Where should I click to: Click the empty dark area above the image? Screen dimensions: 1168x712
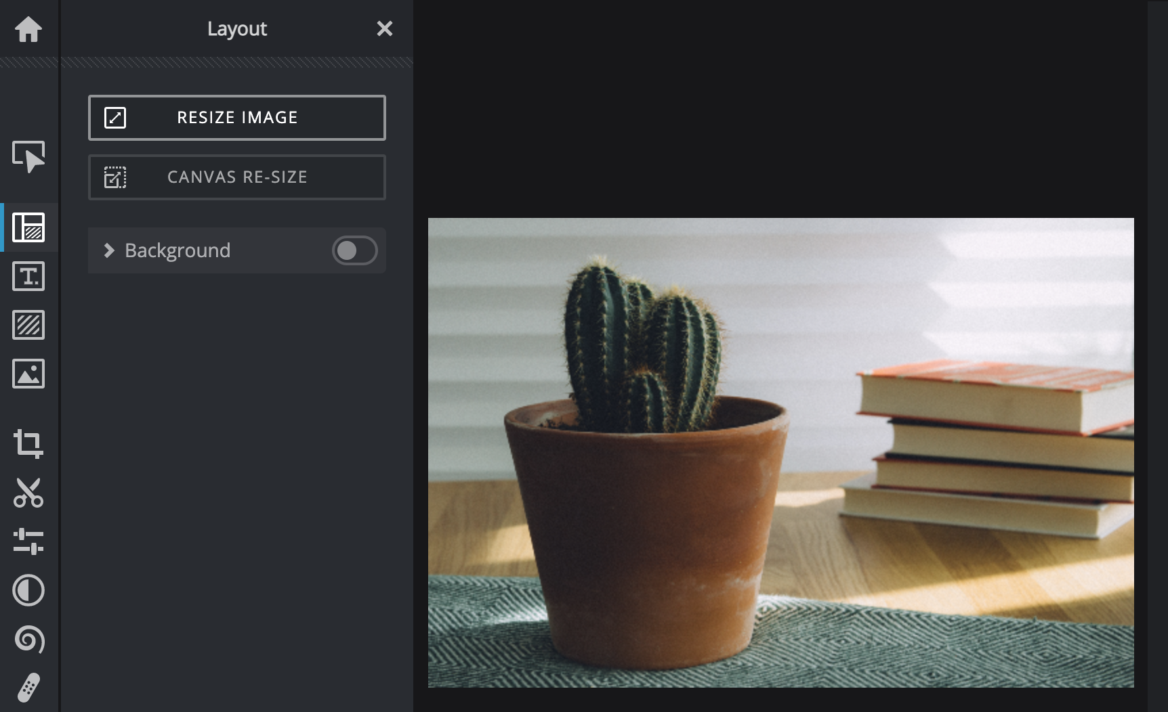(779, 108)
